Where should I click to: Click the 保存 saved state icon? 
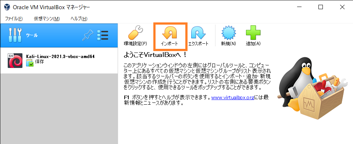point(30,64)
